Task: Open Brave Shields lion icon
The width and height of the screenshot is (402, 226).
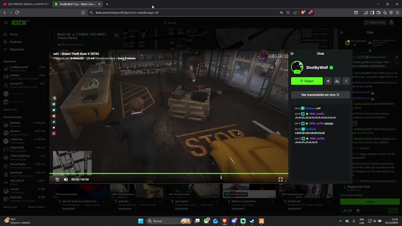Action: 303,13
